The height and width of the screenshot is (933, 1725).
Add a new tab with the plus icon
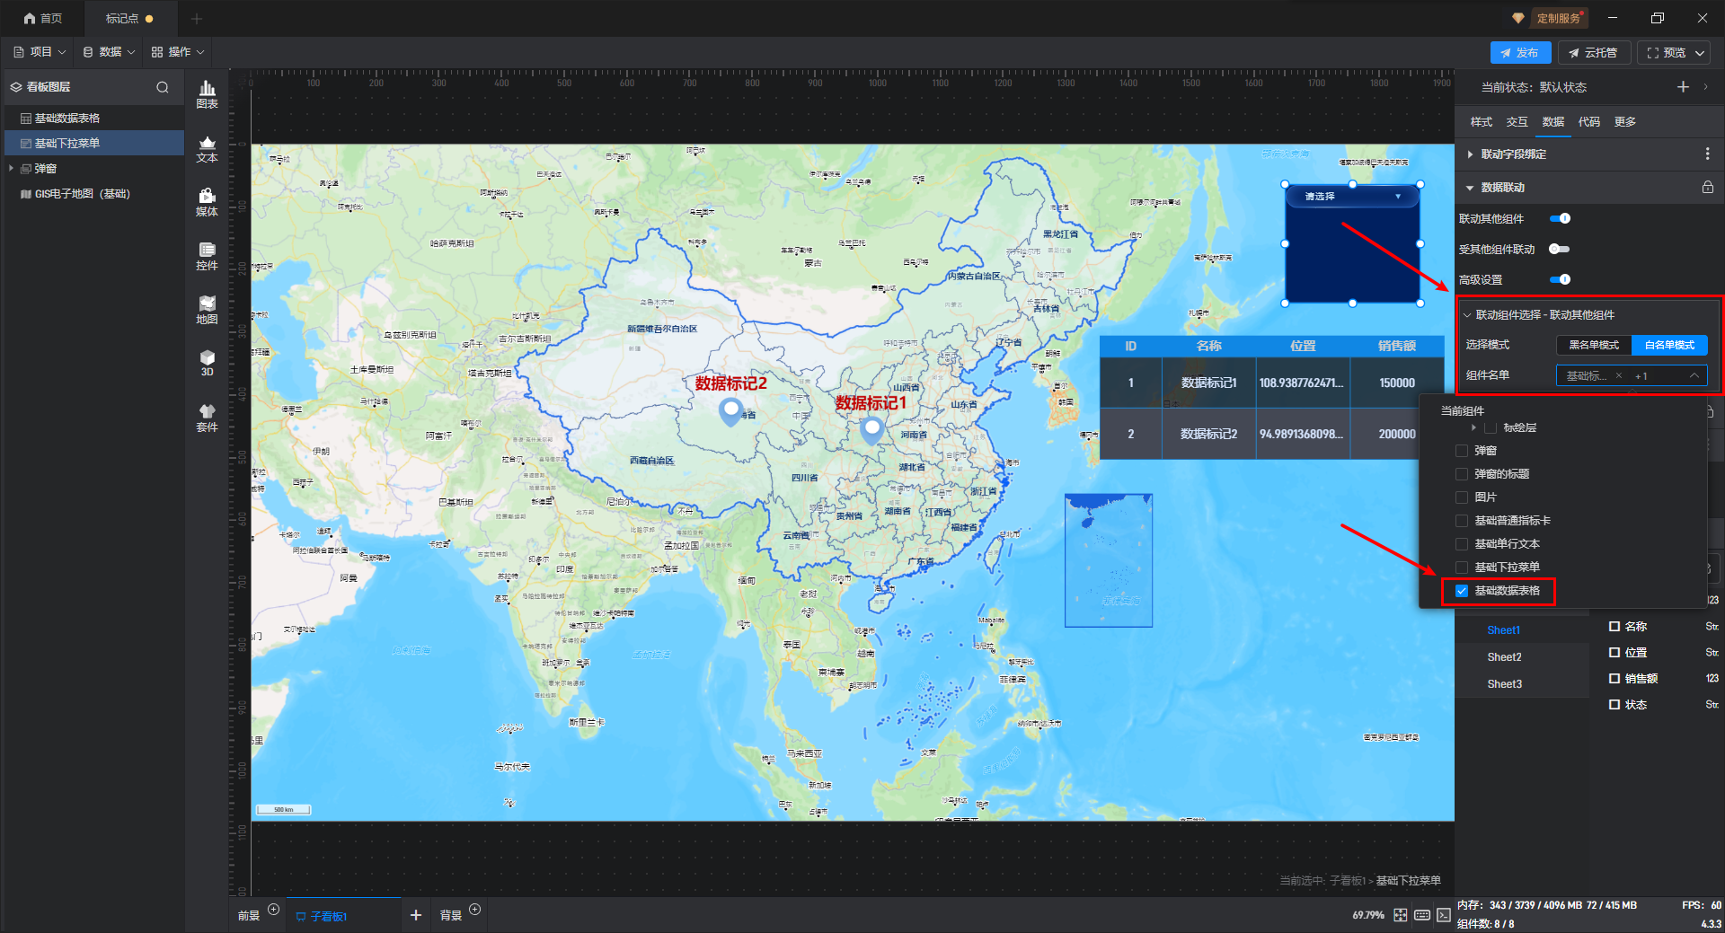[x=197, y=18]
